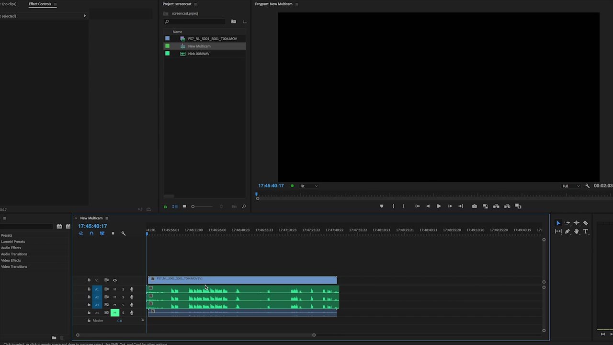Toggle V1 track output eye
Viewport: 613px width, 345px height.
114,280
